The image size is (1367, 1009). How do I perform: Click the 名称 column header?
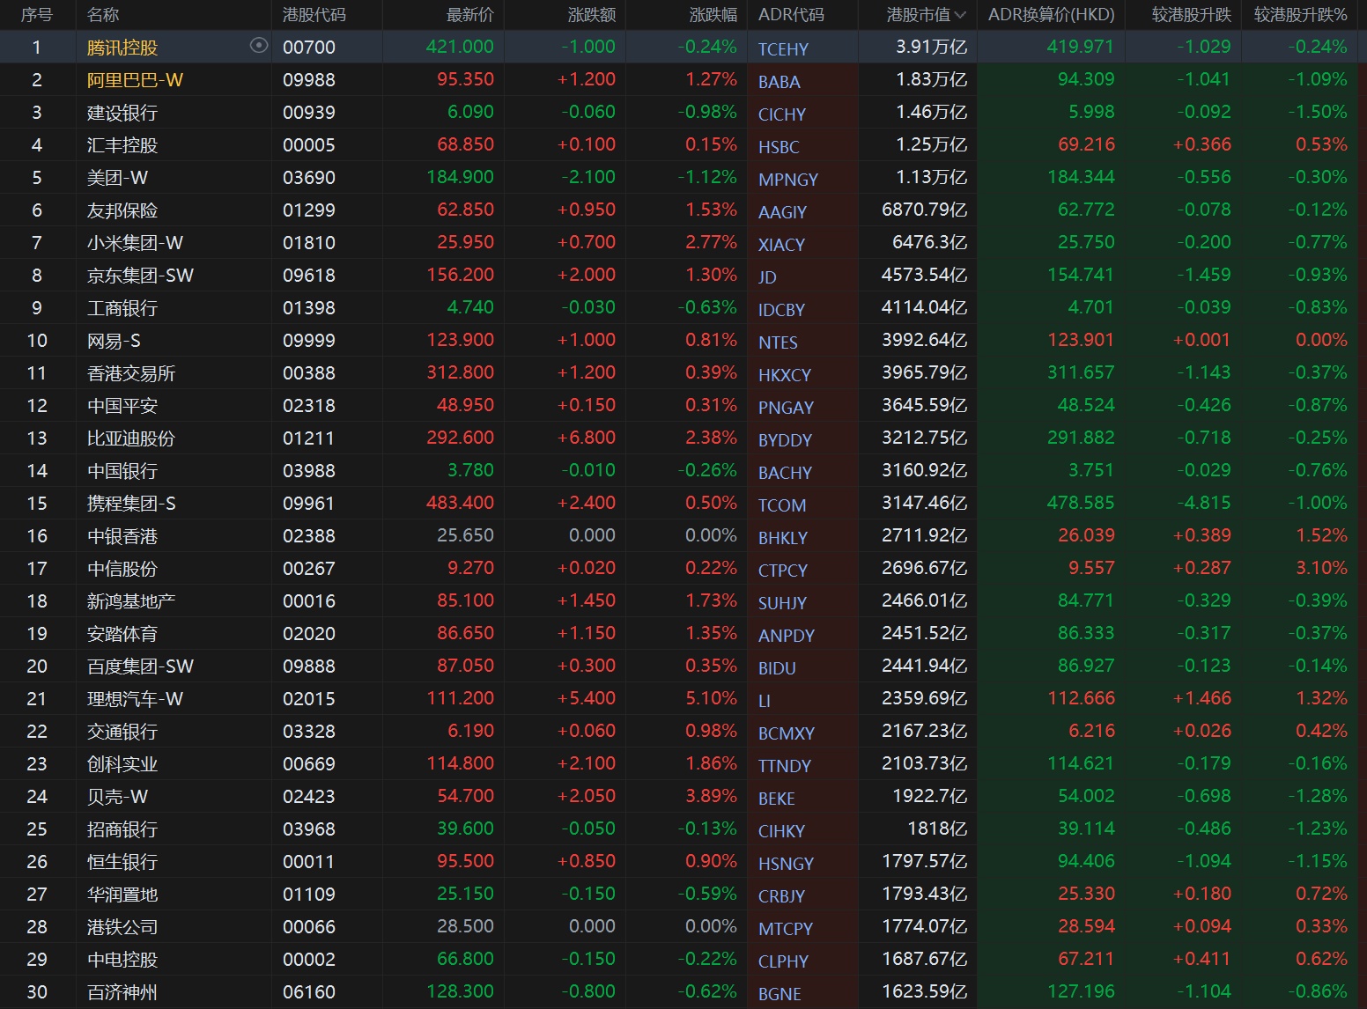(x=103, y=15)
